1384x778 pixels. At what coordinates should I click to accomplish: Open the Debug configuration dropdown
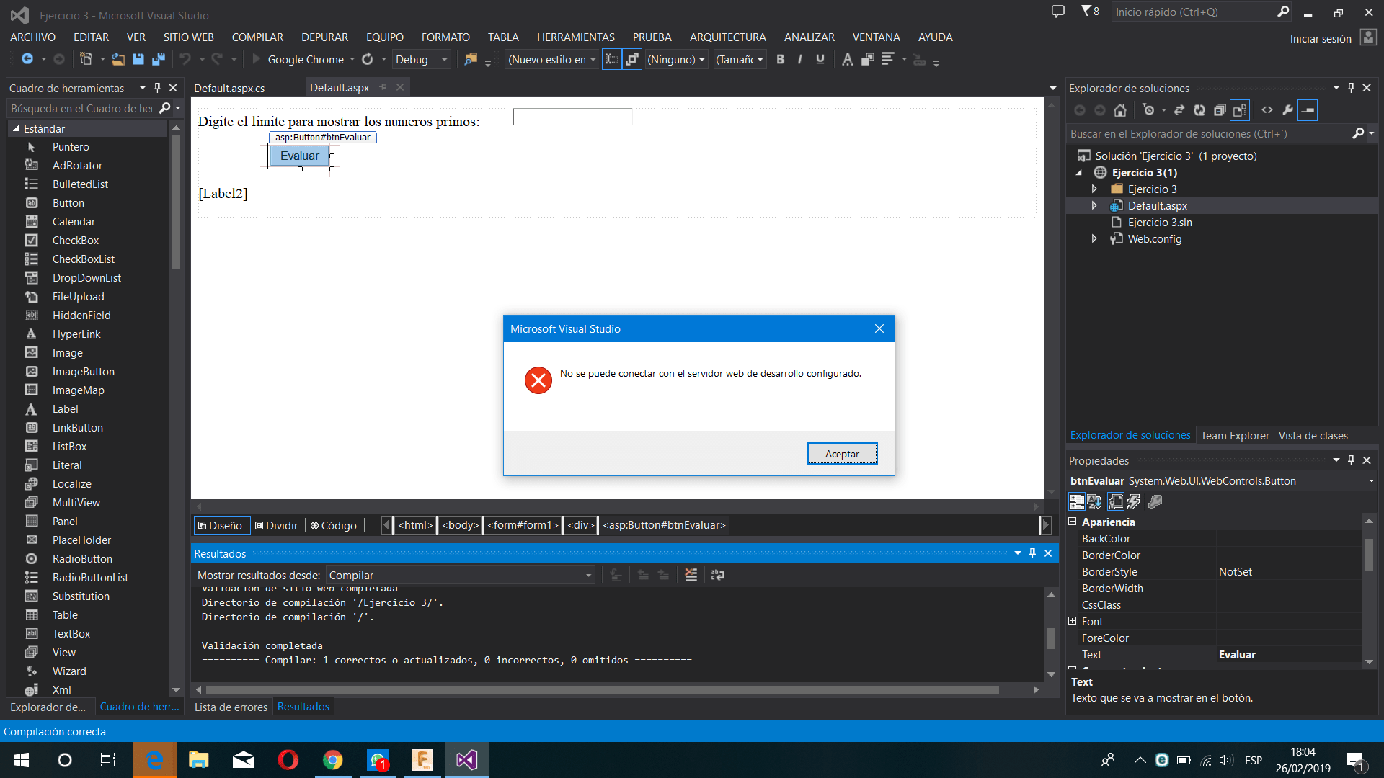pyautogui.click(x=444, y=60)
